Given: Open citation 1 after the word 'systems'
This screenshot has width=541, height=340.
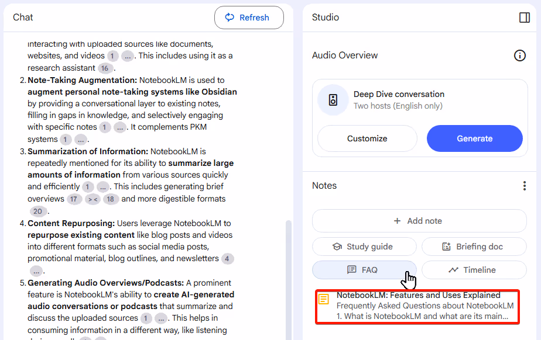Looking at the screenshot, I should pyautogui.click(x=66, y=140).
